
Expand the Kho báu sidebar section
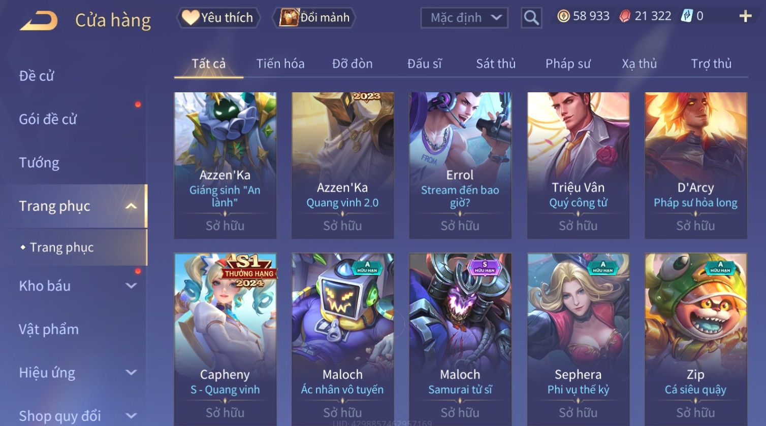click(x=131, y=286)
